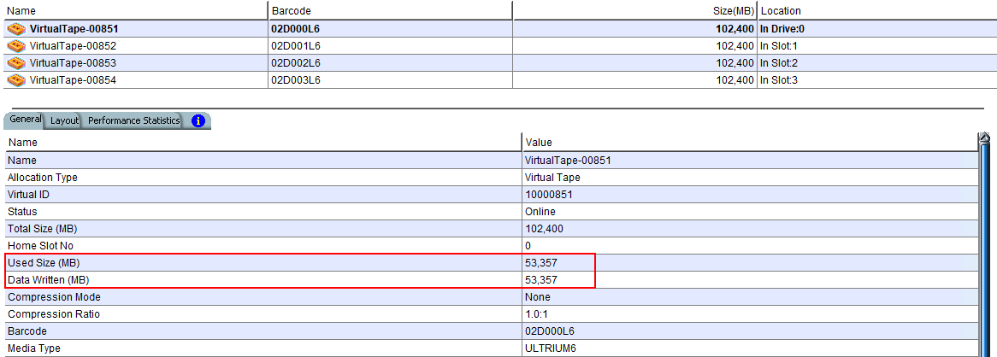The width and height of the screenshot is (997, 357).
Task: Click the 1.0:1 compression ratio value
Action: point(537,314)
